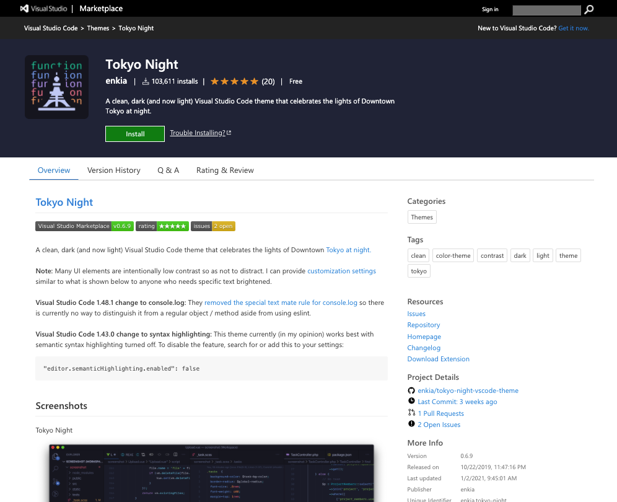Open the removed special text mate rule link
The width and height of the screenshot is (617, 502).
281,303
